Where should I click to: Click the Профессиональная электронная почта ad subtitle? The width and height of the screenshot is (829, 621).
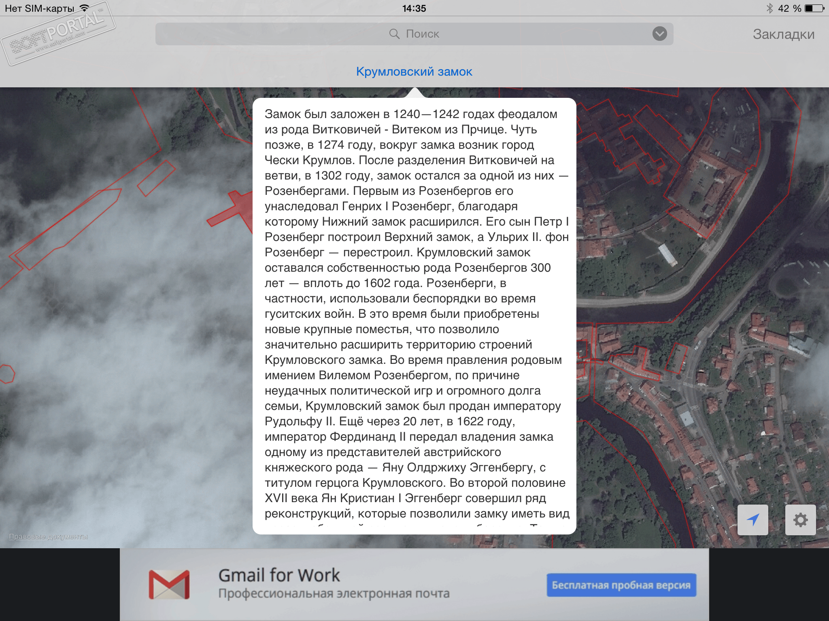click(x=334, y=594)
